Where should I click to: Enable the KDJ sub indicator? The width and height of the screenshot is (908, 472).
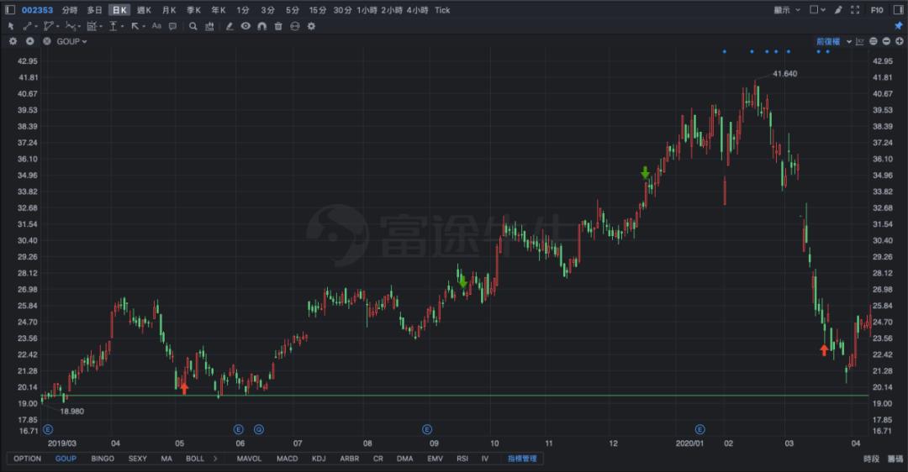pos(319,459)
